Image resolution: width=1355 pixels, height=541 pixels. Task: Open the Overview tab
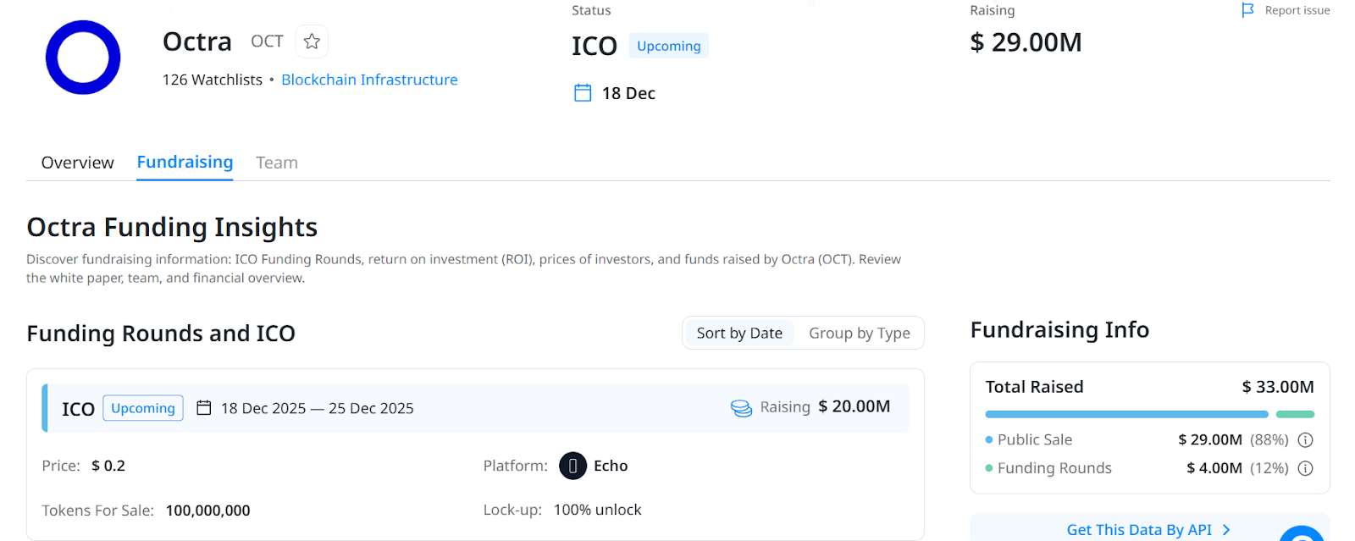tap(77, 163)
